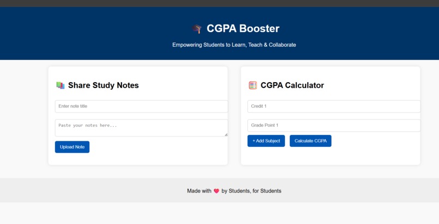Click the 'Made with' footer text
Viewport: 439px width, 224px height.
click(199, 191)
